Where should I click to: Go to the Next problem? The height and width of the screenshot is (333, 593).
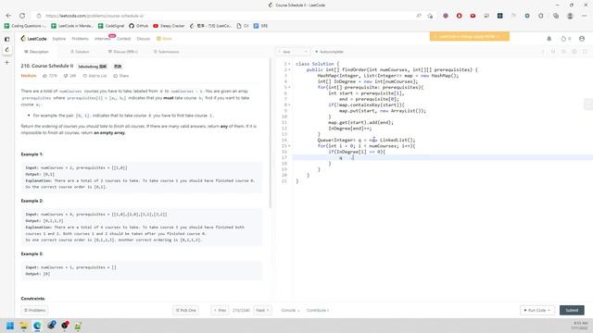point(262,311)
